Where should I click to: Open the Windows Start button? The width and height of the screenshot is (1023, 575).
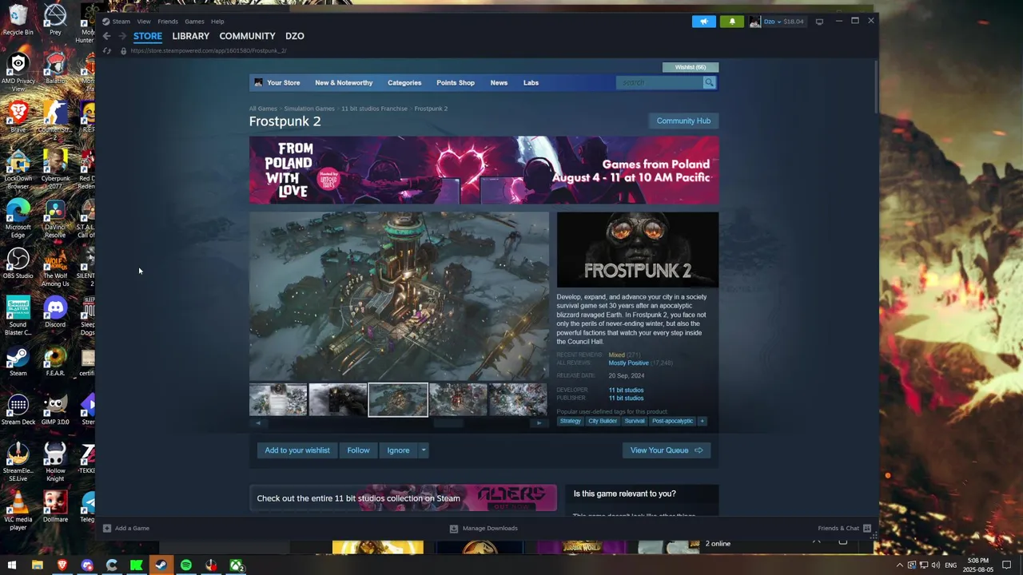[x=12, y=565]
